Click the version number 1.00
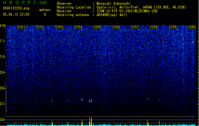The height and width of the screenshot is (126, 199). (x=43, y=3)
